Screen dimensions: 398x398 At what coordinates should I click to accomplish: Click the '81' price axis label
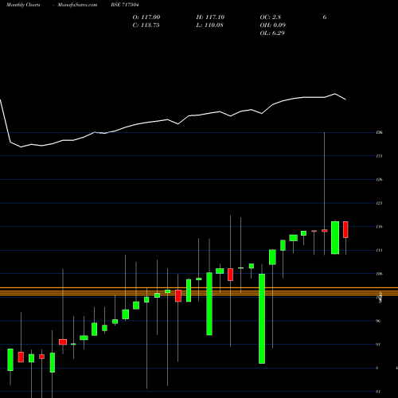click(x=378, y=392)
